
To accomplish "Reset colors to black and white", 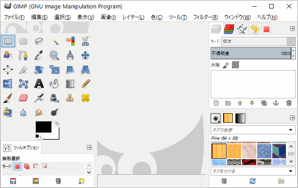I will pyautogui.click(x=38, y=137).
